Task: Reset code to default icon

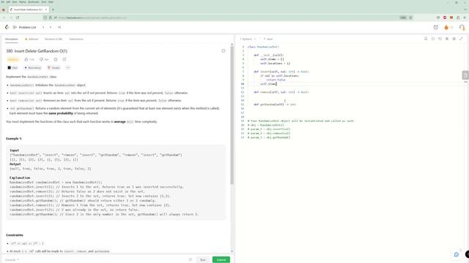Action: pos(440,39)
